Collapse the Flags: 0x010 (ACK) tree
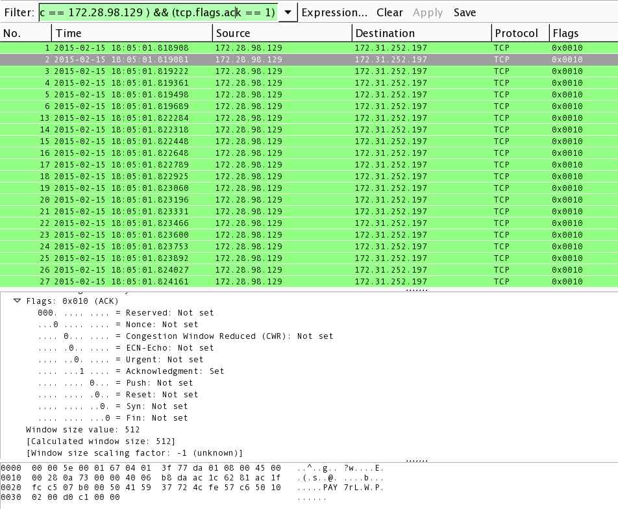 click(x=17, y=301)
